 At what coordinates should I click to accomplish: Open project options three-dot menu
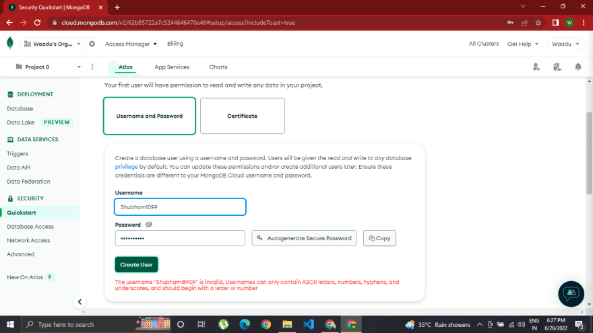click(92, 67)
